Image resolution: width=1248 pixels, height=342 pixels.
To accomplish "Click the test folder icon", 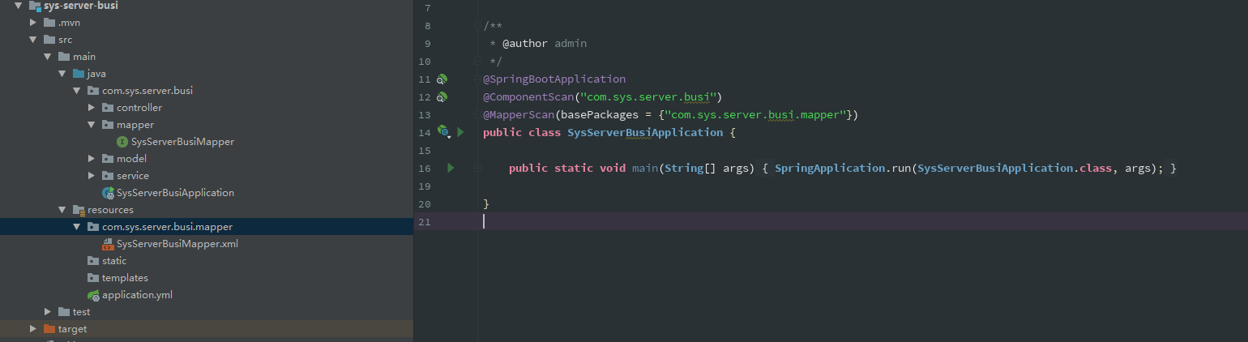I will tap(64, 312).
